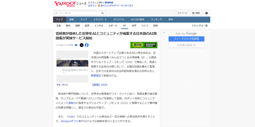Open the 【画像】AIDX link
Viewport: 255px width, 127px height.
[99, 85]
